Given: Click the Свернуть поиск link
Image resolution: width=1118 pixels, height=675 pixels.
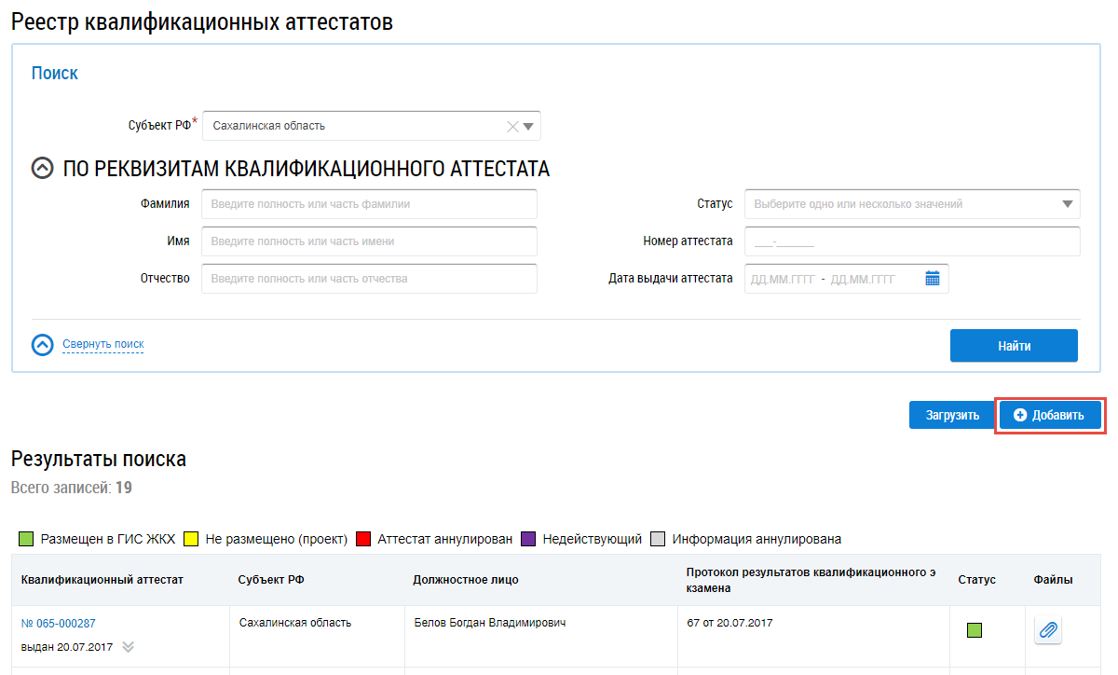Looking at the screenshot, I should [x=103, y=344].
